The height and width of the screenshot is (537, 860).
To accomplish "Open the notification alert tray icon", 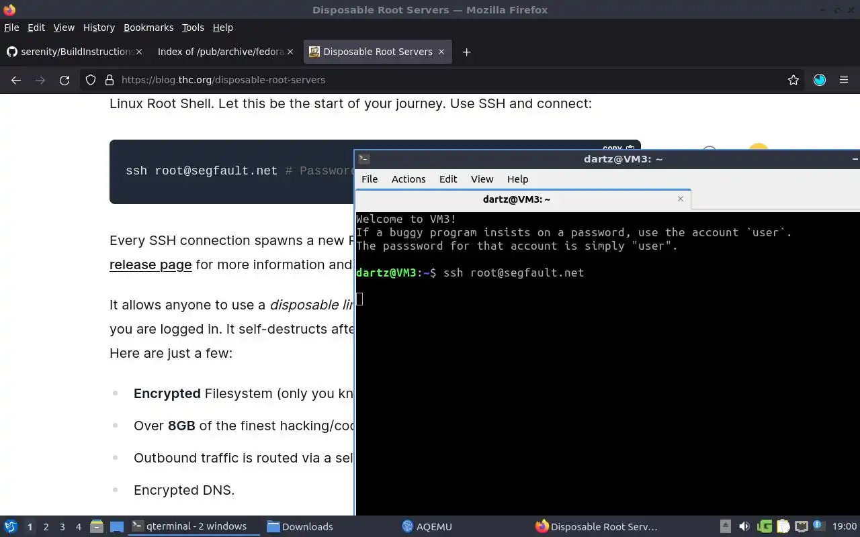I will pos(818,525).
